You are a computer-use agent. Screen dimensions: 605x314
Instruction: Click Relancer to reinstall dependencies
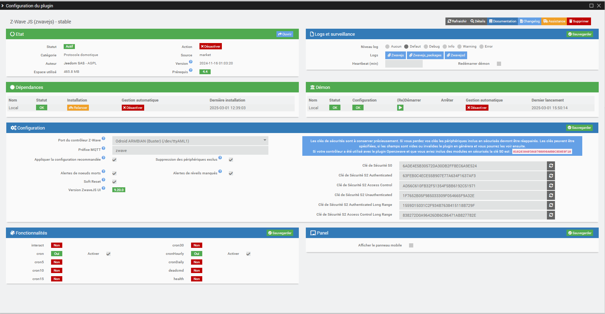pyautogui.click(x=78, y=108)
